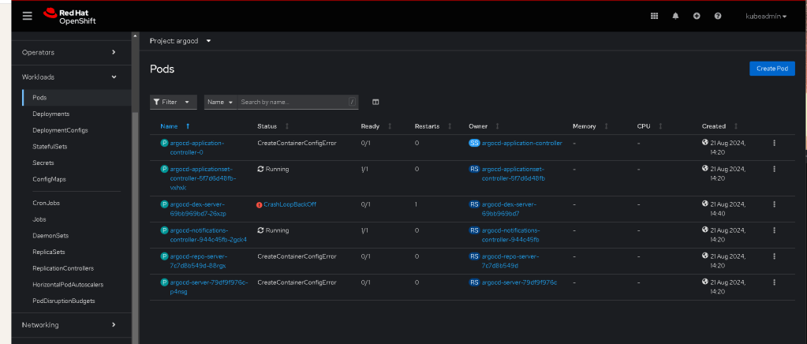Open owner argocd-dex-server-69bb969bd7 link
This screenshot has width=807, height=344.
[509, 208]
